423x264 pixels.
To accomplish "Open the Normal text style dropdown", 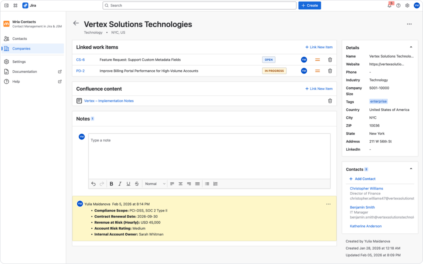I will [155, 184].
